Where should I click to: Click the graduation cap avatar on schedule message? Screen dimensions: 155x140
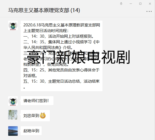point(13,25)
